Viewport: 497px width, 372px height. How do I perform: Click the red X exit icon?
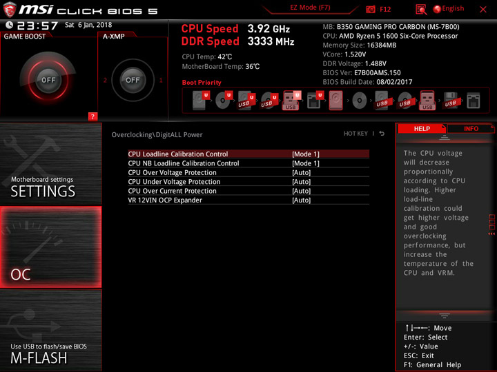[x=483, y=10]
